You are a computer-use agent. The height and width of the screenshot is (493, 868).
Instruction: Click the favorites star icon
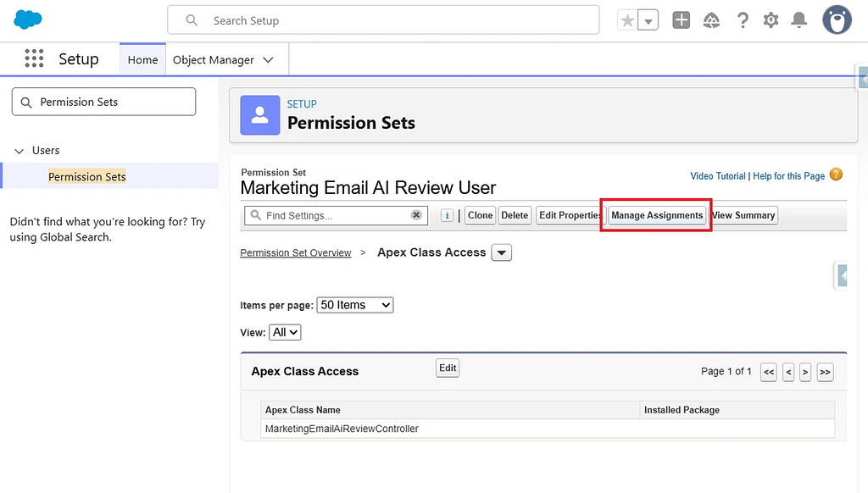pos(627,21)
